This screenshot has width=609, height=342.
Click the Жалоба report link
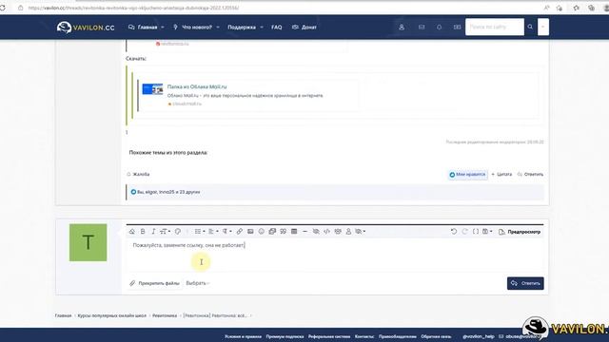(138, 175)
